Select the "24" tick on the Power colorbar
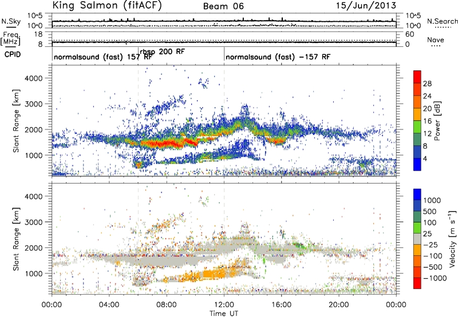Viewport: 458px width, 317px height. coord(427,96)
